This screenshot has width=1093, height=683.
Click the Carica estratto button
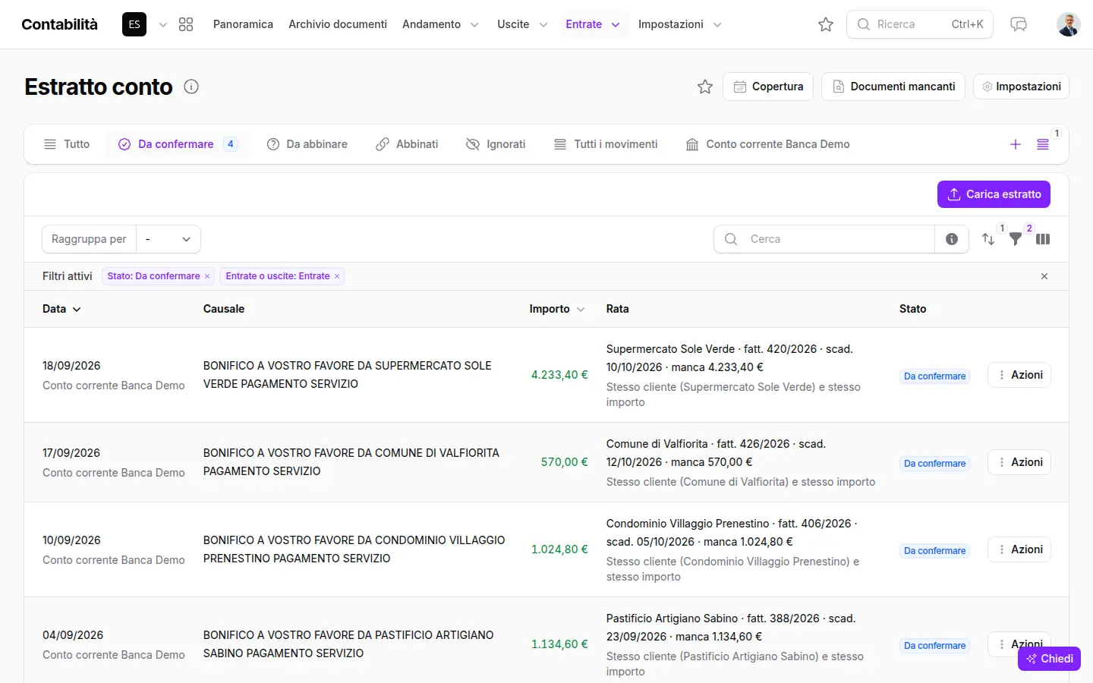click(994, 194)
